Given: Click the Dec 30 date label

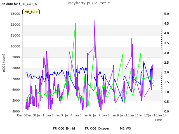Looking at the screenshot, I should pos(22,115).
